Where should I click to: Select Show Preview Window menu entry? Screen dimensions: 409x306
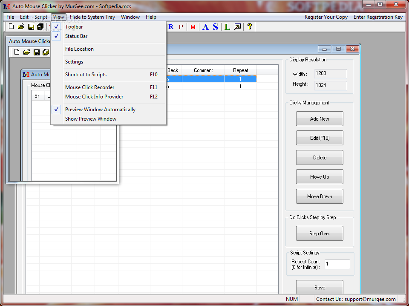[108, 119]
